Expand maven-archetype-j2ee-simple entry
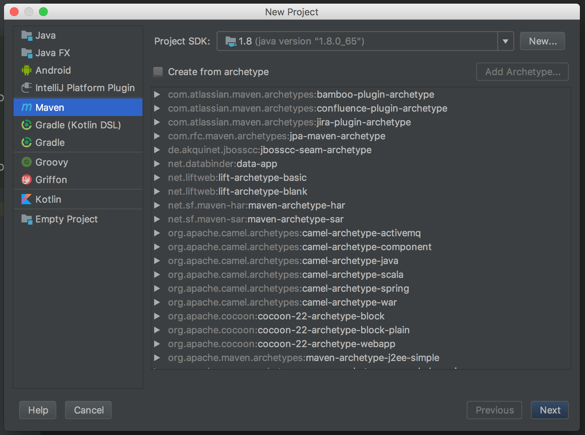 coord(157,358)
